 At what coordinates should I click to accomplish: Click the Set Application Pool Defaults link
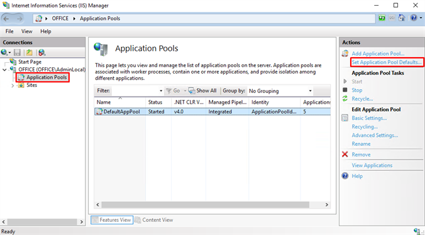click(x=387, y=62)
